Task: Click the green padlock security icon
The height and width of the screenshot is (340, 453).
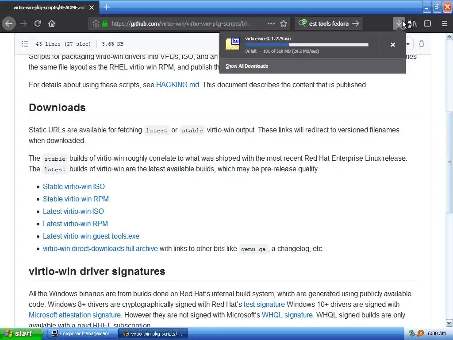Action: point(105,24)
